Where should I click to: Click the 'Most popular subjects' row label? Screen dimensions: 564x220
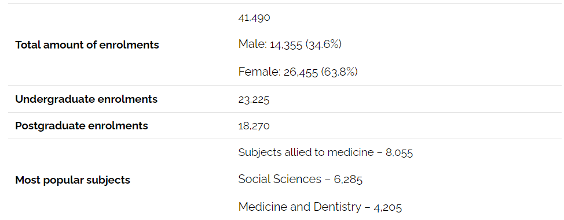pyautogui.click(x=72, y=180)
